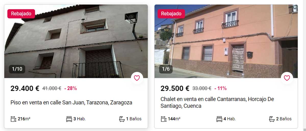Viewport: 306px width, 131px height.
Task: Click the Rebajado badge on the first listing
Action: tap(21, 14)
